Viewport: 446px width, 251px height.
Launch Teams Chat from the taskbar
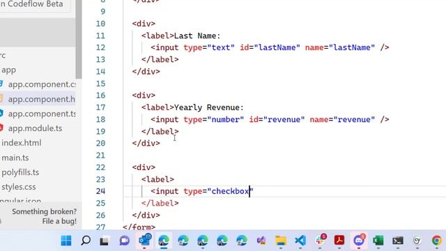[124, 241]
